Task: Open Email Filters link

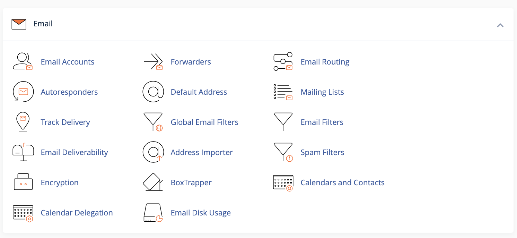Action: point(322,122)
